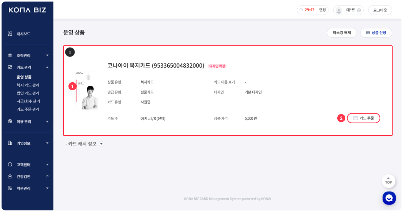
Task: Expand the 조직관리 menu arrow
Action: pyautogui.click(x=47, y=55)
